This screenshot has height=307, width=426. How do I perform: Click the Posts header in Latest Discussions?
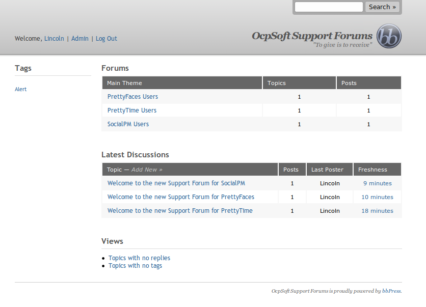coord(292,170)
